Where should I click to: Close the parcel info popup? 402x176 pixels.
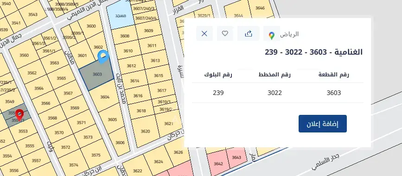point(204,33)
